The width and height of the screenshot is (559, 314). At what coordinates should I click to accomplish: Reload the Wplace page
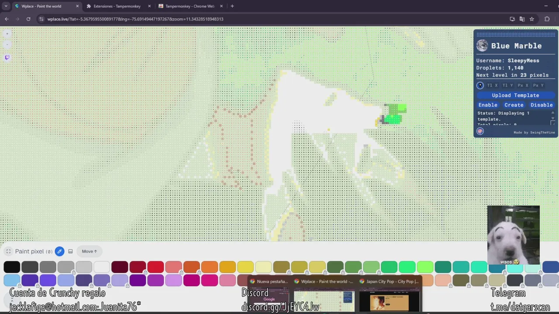click(28, 19)
